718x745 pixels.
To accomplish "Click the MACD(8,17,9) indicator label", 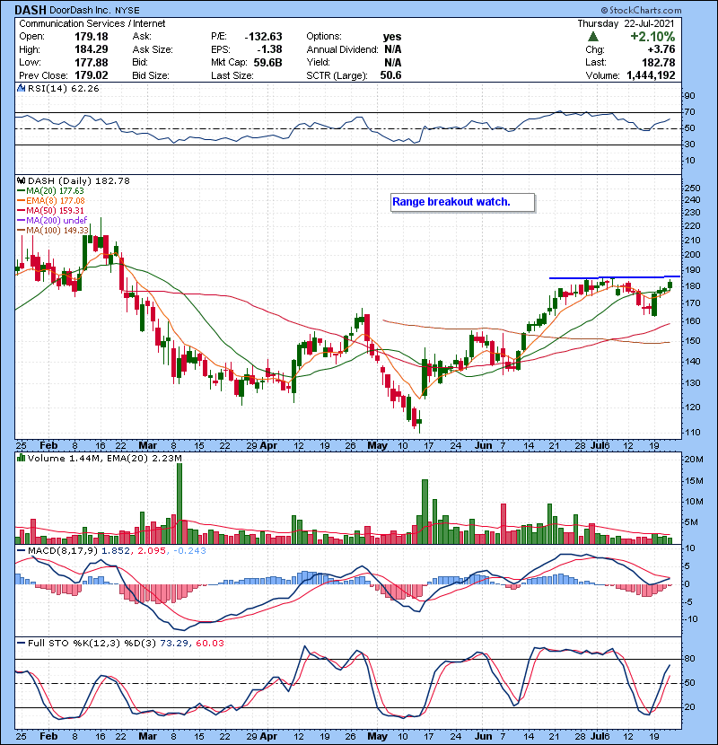I will click(62, 551).
